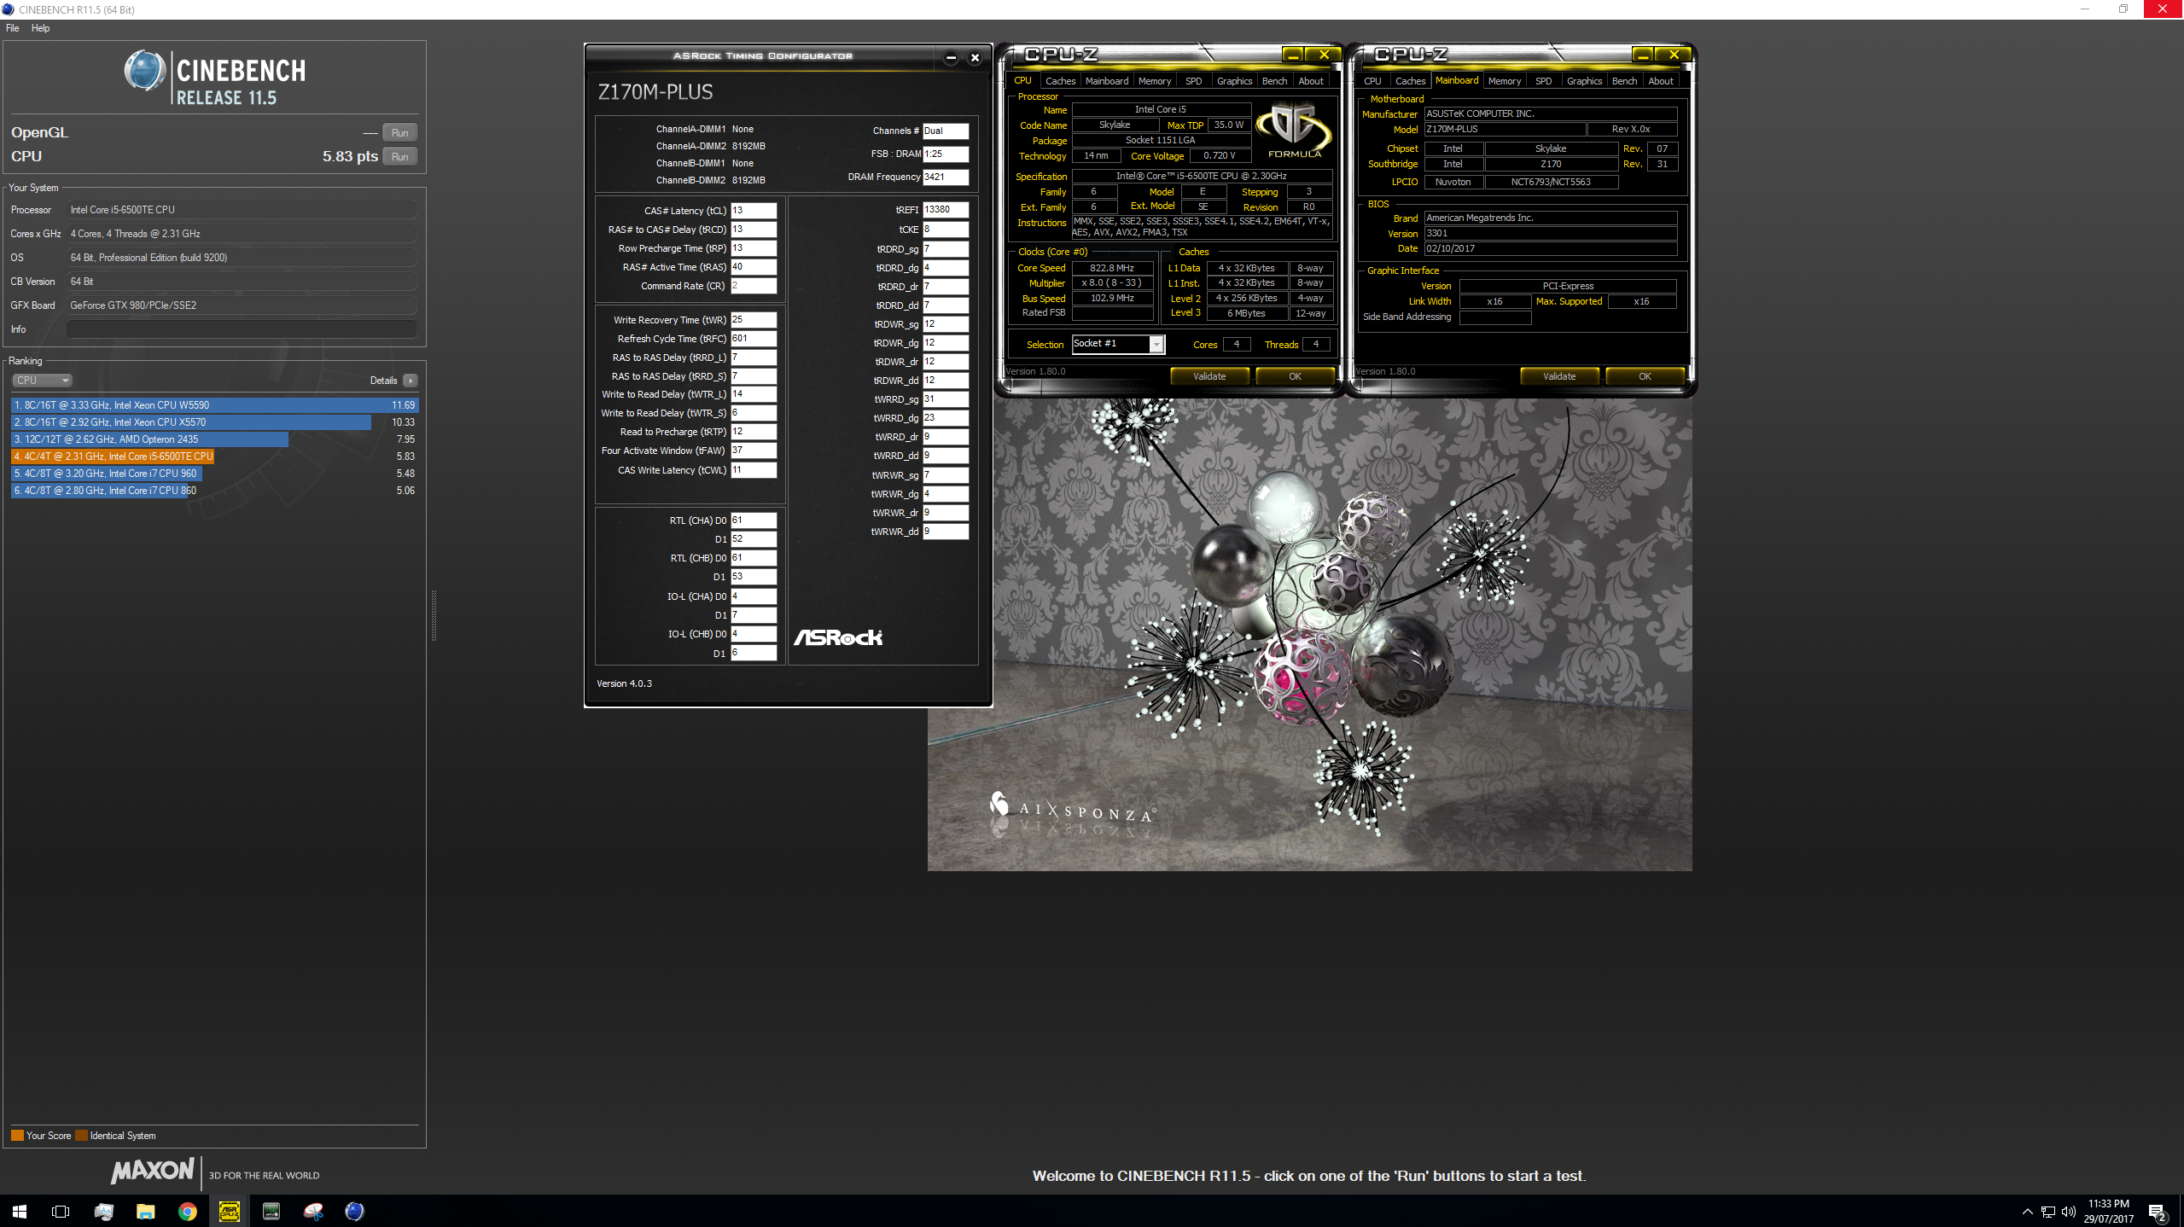Viewport: 2184px width, 1227px height.
Task: Open the system monitor taskbar icon
Action: click(104, 1211)
